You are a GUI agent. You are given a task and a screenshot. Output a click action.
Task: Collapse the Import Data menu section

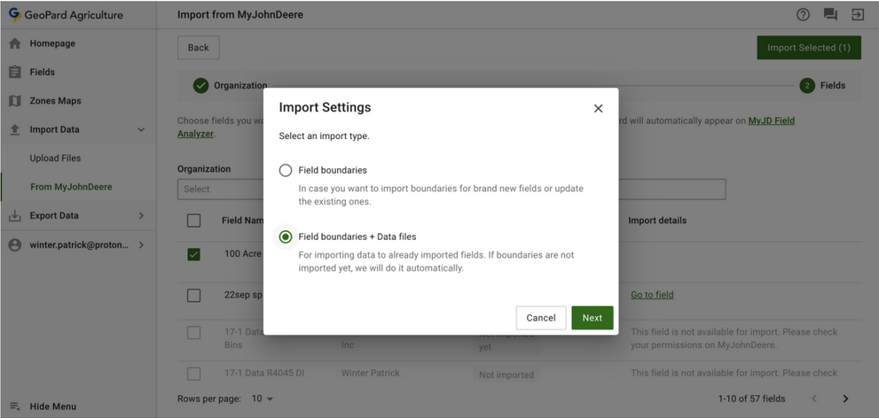[141, 130]
